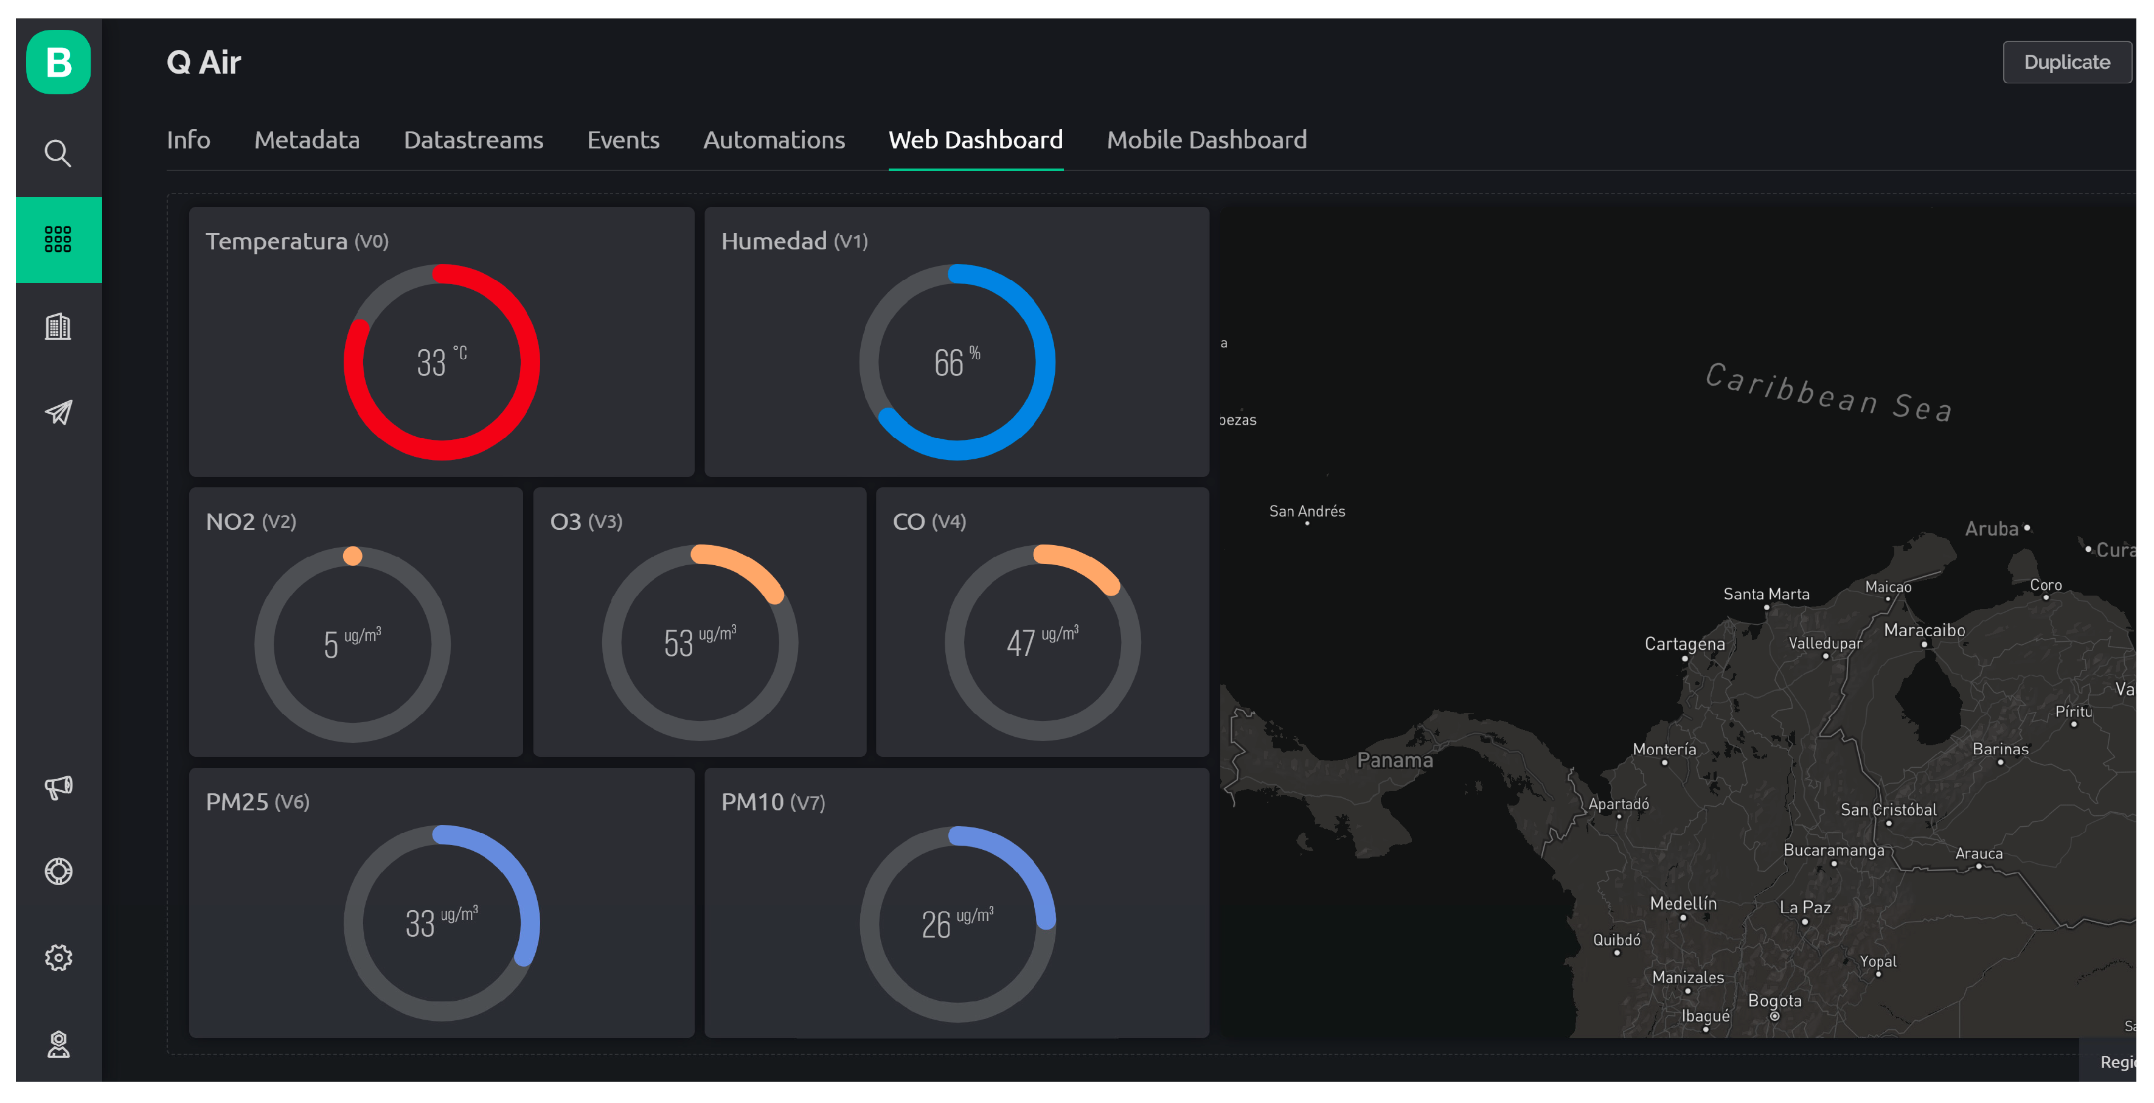This screenshot has height=1103, width=2154.
Task: Open search with the magnifier icon
Action: click(58, 153)
